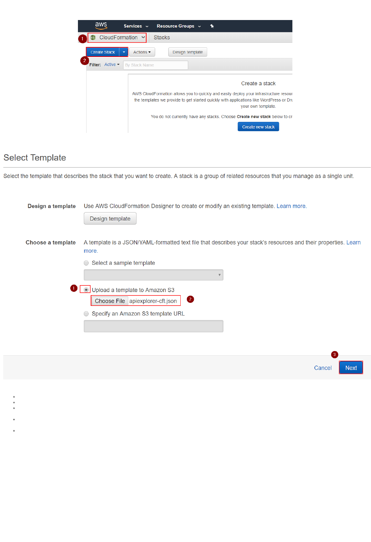The width and height of the screenshot is (371, 542).
Task: Open the Services menu
Action: click(x=136, y=26)
